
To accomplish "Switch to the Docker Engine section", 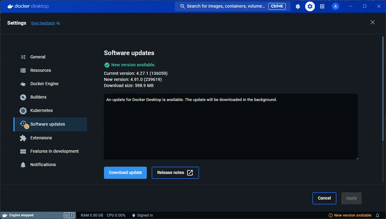I will 50,84.
